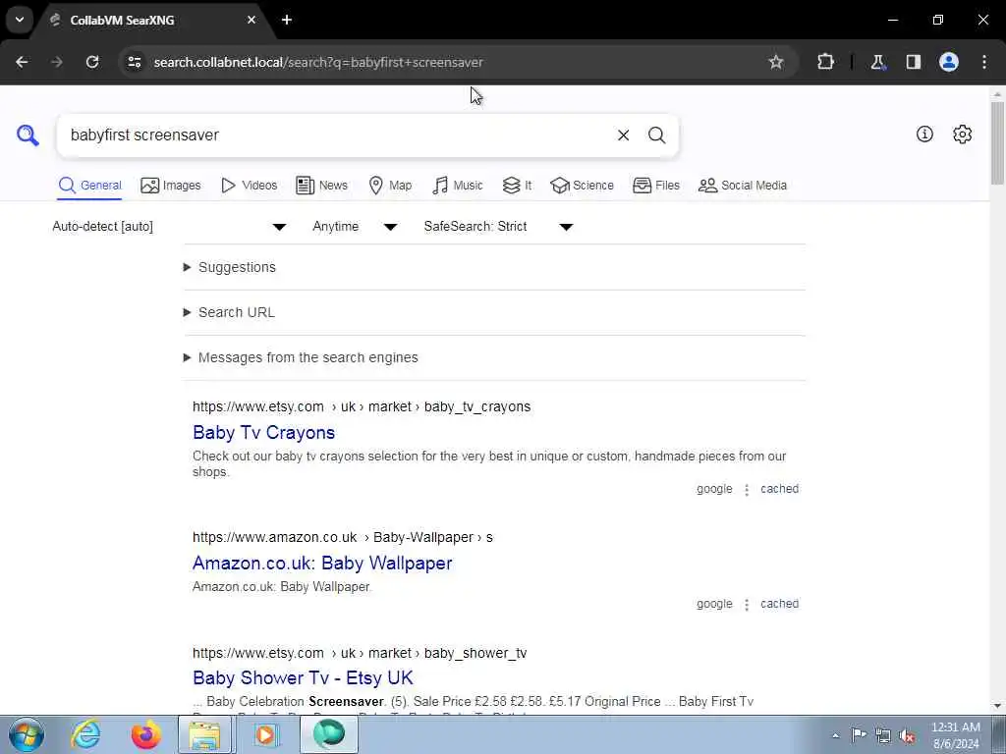
Task: Switch to the Science tab
Action: [582, 186]
